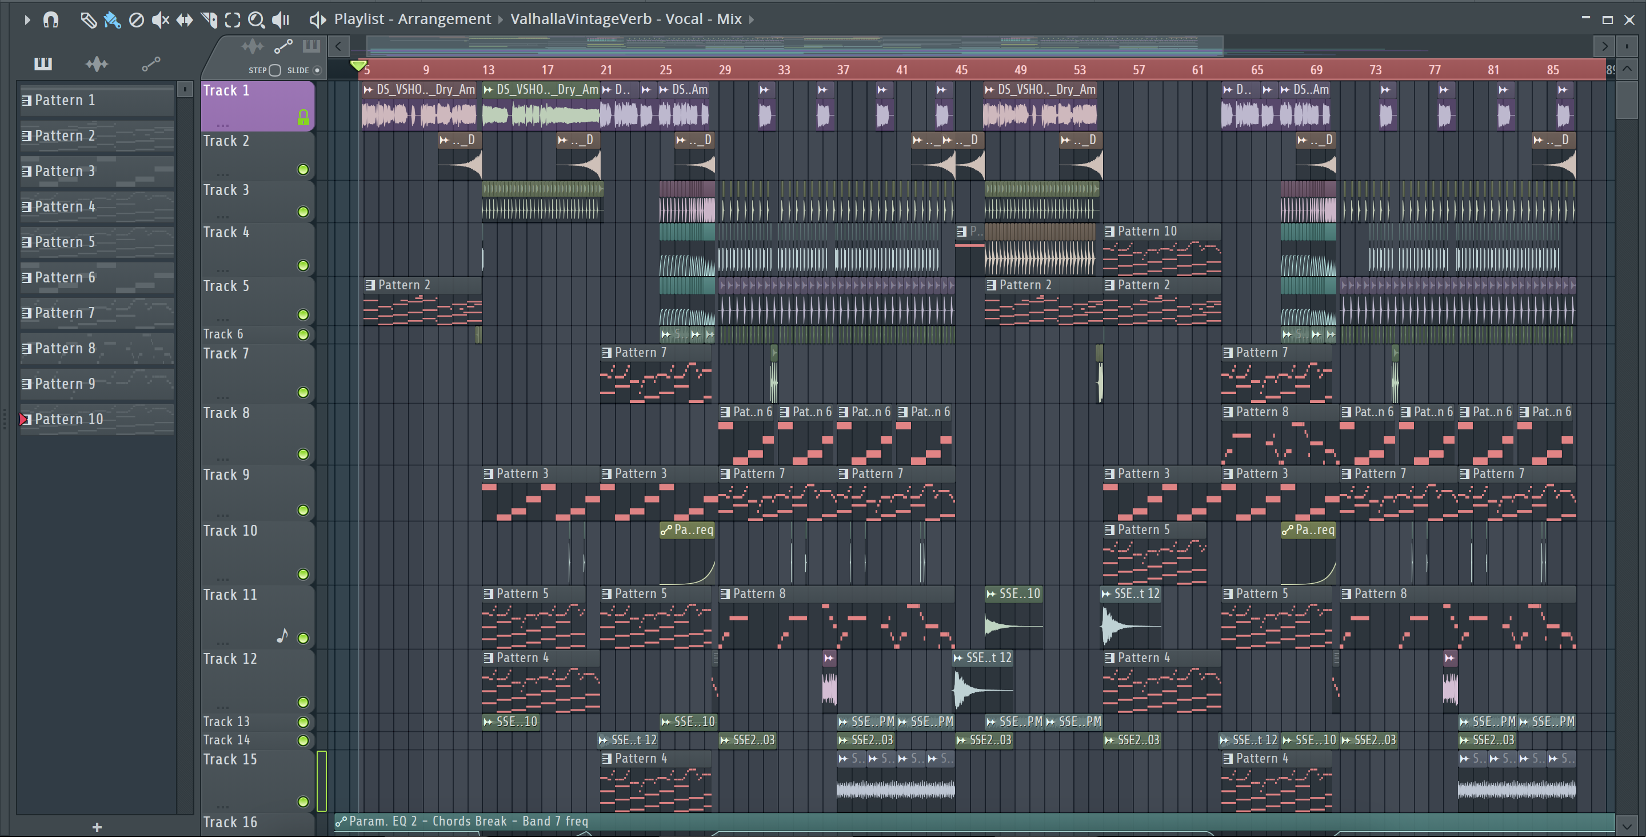This screenshot has width=1646, height=837.
Task: Open the Param. EQ 2 Chords Break clip menu
Action: (342, 822)
